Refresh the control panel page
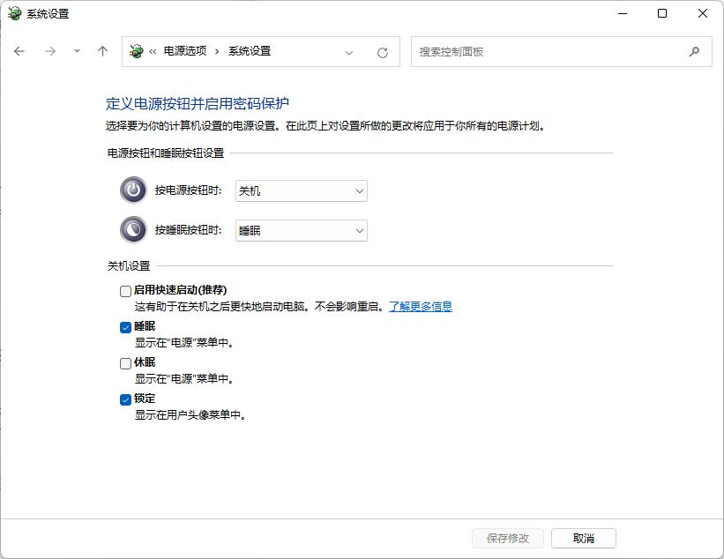 [383, 53]
